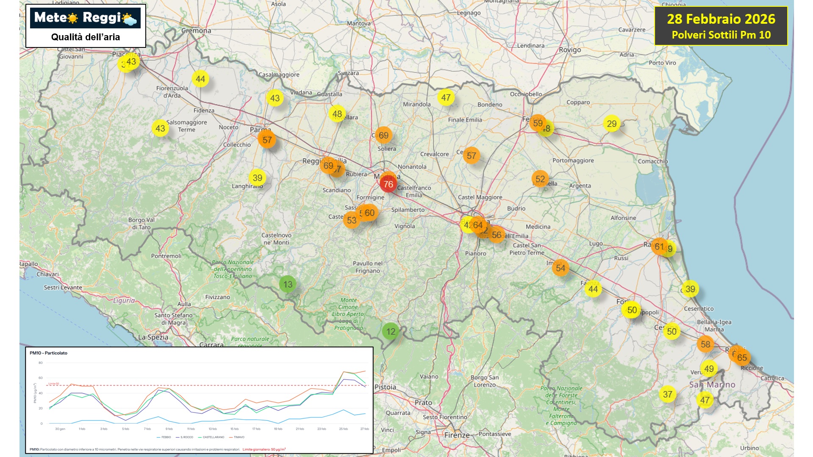Image resolution: width=813 pixels, height=457 pixels.
Task: Open the yellow 29 marker near Copparo
Action: coord(611,124)
